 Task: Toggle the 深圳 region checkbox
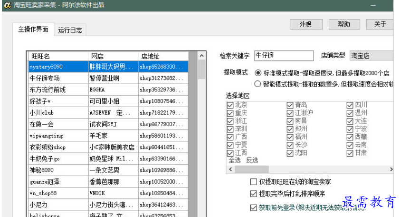(x=230, y=129)
